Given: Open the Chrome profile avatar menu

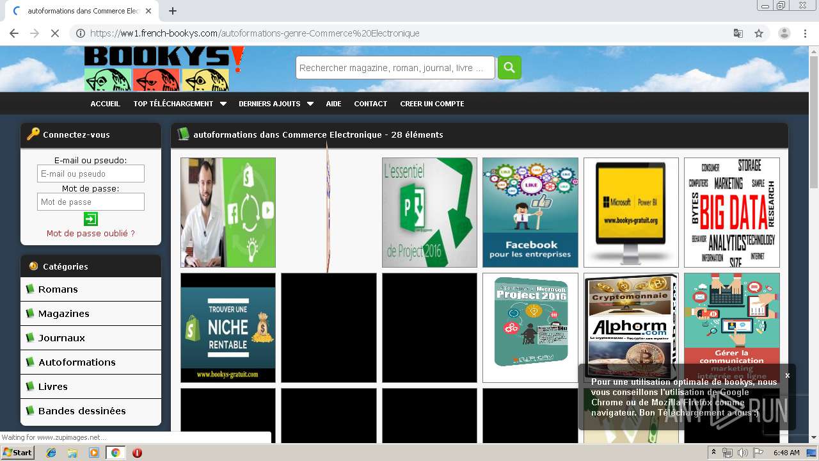Looking at the screenshot, I should pos(784,33).
